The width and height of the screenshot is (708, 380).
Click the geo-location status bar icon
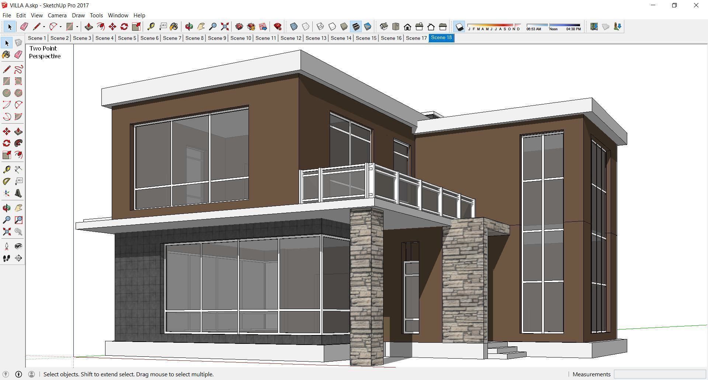[x=6, y=374]
